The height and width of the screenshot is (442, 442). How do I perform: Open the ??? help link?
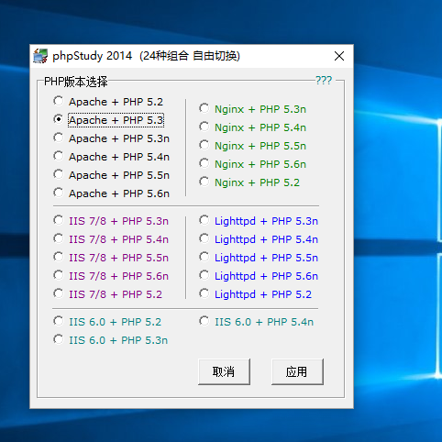pyautogui.click(x=324, y=81)
